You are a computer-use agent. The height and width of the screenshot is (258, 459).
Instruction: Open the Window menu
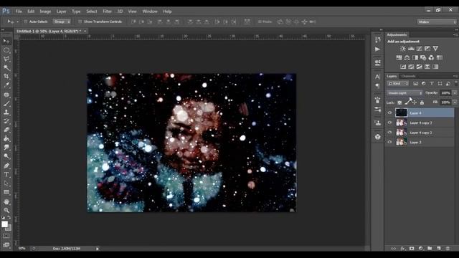pos(150,11)
